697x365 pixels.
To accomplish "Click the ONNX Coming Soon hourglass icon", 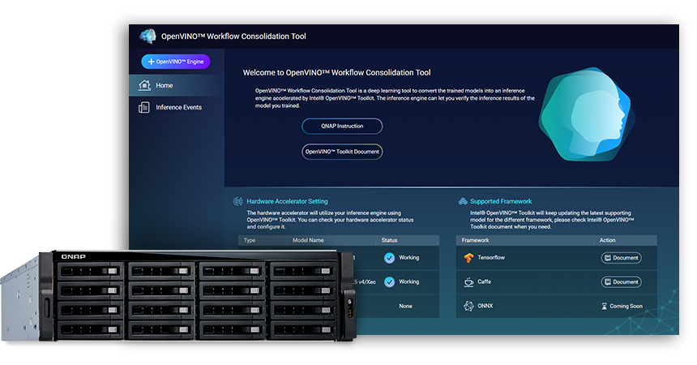I will [605, 306].
